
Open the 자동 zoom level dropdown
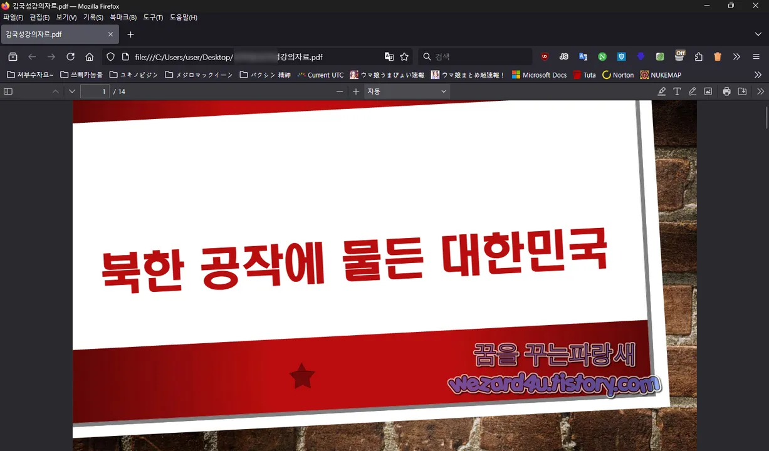[x=406, y=91]
